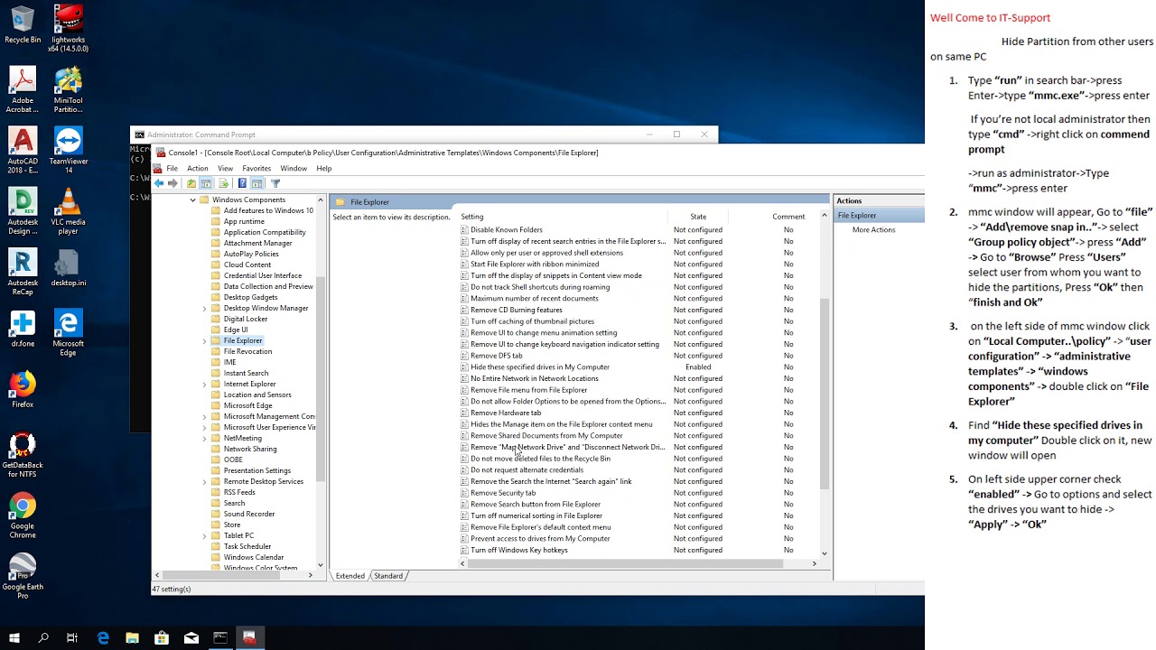Open VLC media player desktop icon
The height and width of the screenshot is (650, 1156).
[69, 210]
